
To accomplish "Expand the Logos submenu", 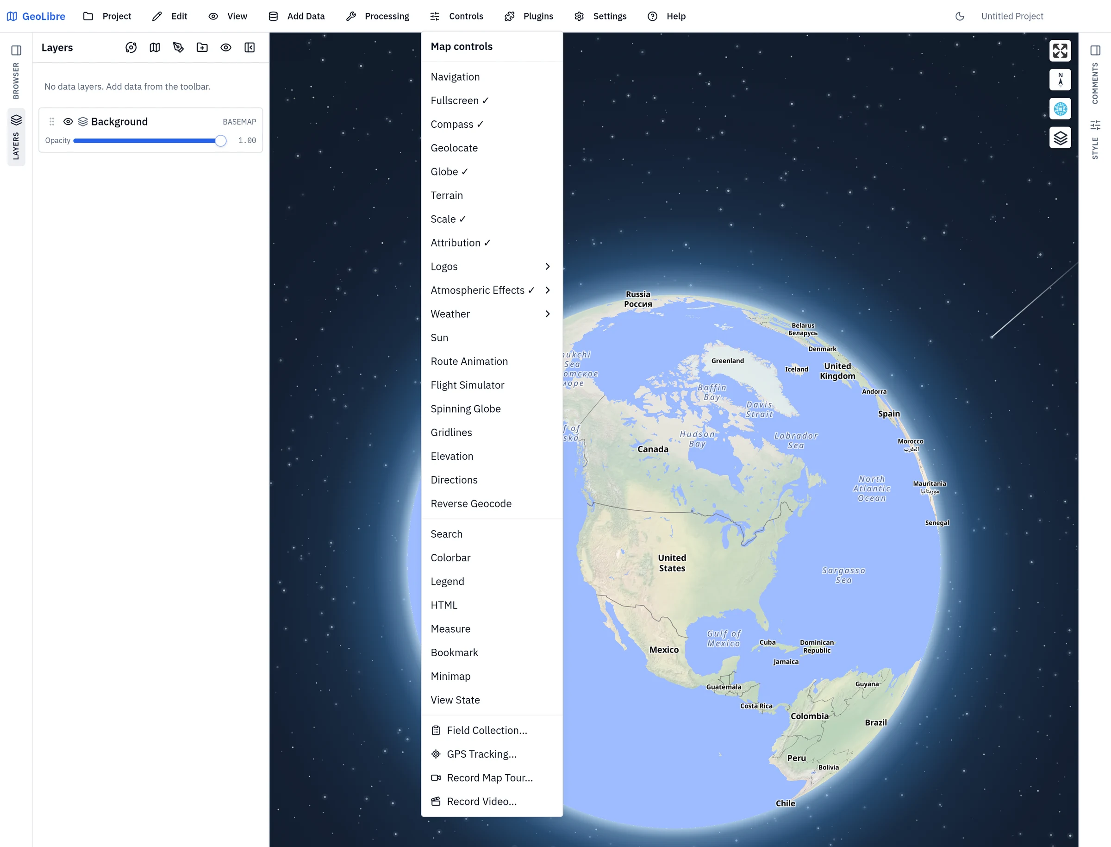I will click(492, 266).
